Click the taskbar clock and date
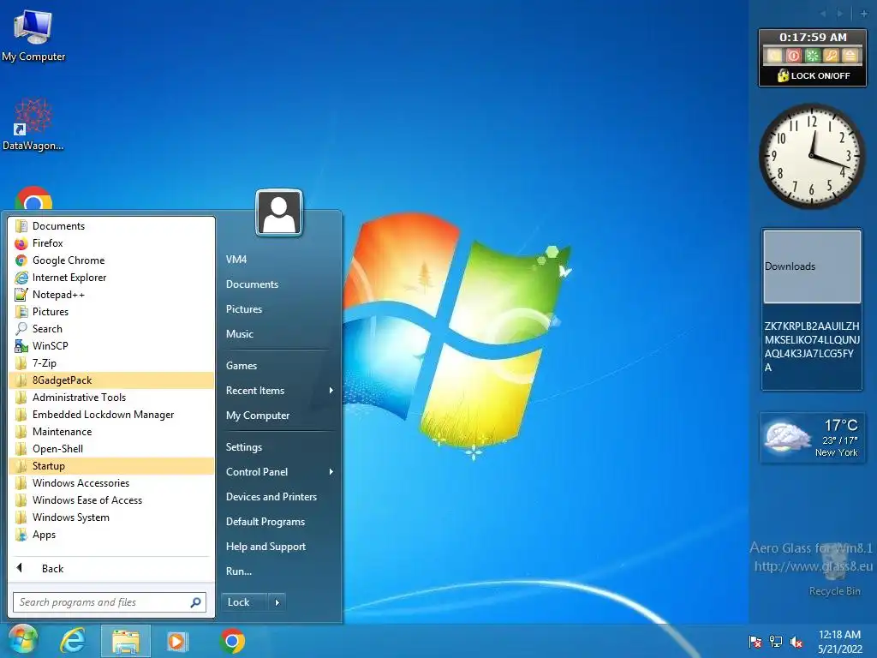Viewport: 877px width, 658px height. pyautogui.click(x=839, y=642)
